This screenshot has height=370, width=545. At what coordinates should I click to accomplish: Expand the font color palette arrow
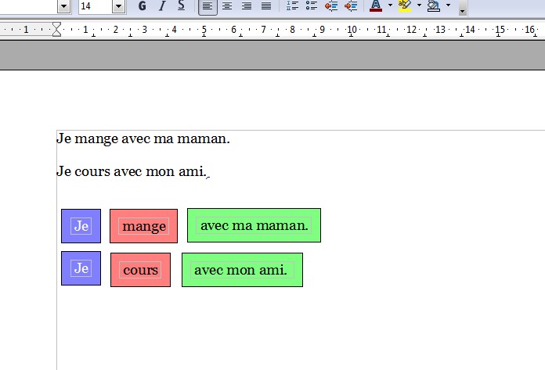[x=390, y=6]
